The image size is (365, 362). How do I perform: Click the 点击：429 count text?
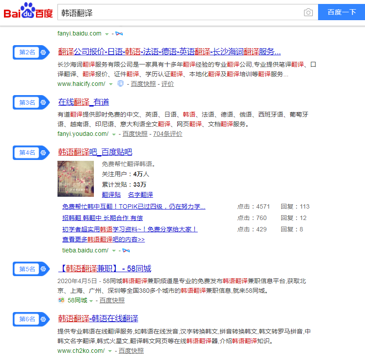(252, 229)
